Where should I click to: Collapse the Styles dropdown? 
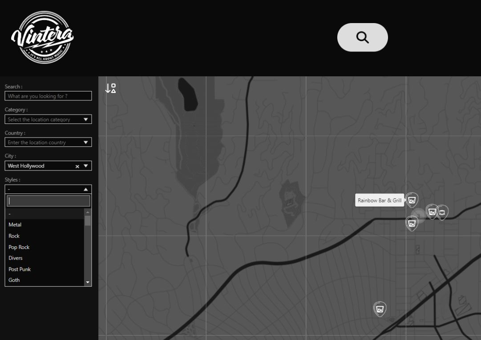click(86, 190)
